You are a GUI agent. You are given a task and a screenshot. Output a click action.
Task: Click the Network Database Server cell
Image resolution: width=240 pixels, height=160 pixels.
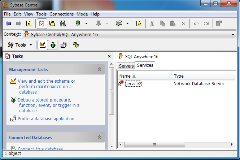(198, 84)
